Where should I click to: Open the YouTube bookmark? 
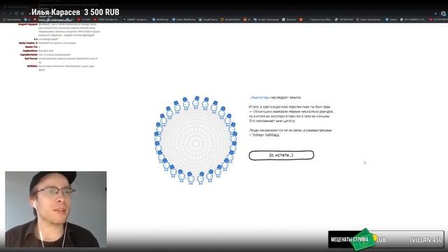[84, 20]
